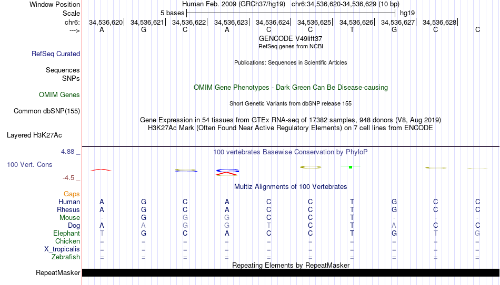The height and width of the screenshot is (285, 500).
Task: Click the chr6: row label
Action: tap(73, 22)
